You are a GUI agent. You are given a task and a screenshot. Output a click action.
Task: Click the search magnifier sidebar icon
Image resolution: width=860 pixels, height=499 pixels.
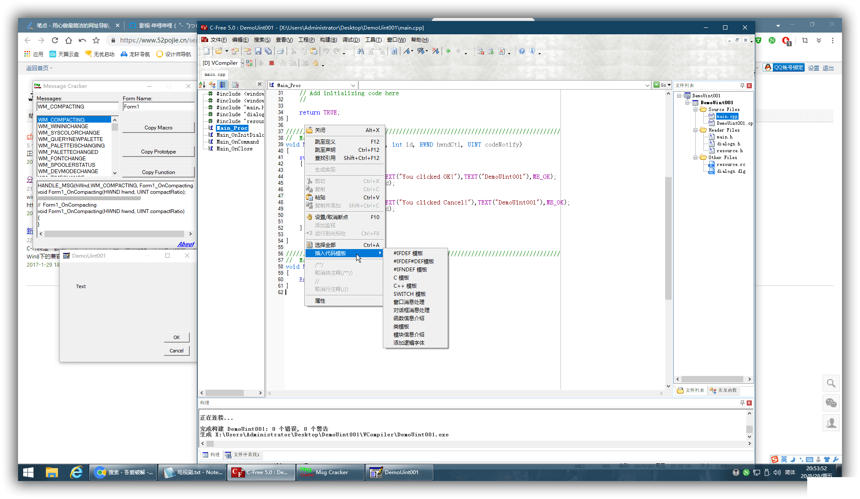coord(831,383)
